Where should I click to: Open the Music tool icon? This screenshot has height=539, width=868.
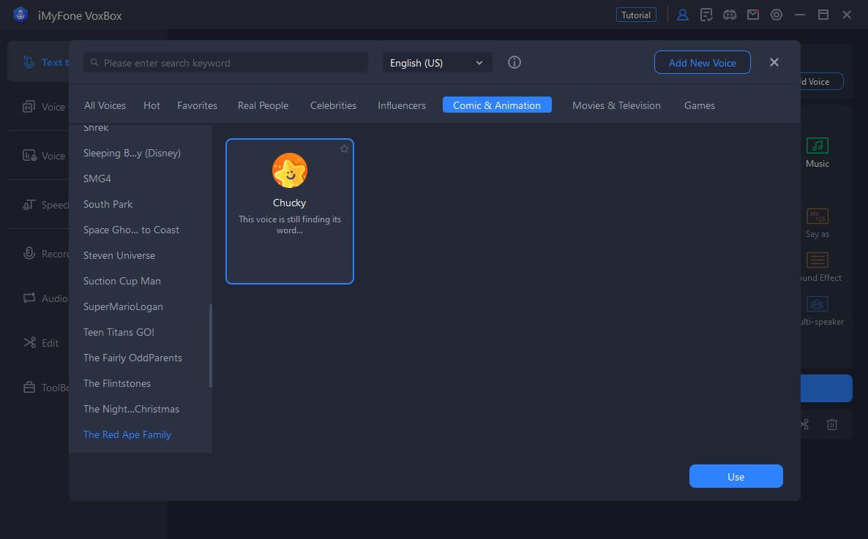(817, 146)
